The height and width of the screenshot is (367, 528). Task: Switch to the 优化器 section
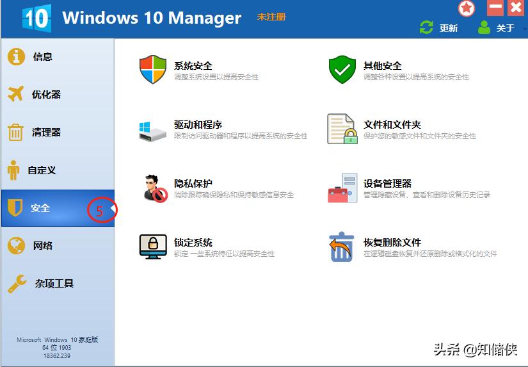tap(46, 94)
